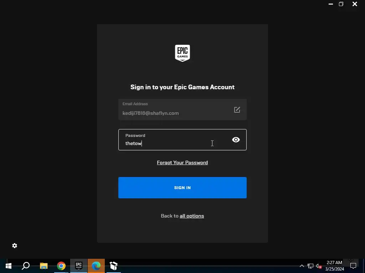This screenshot has height=273, width=365.
Task: Open Microsoft Edge from the taskbar
Action: pos(96,266)
